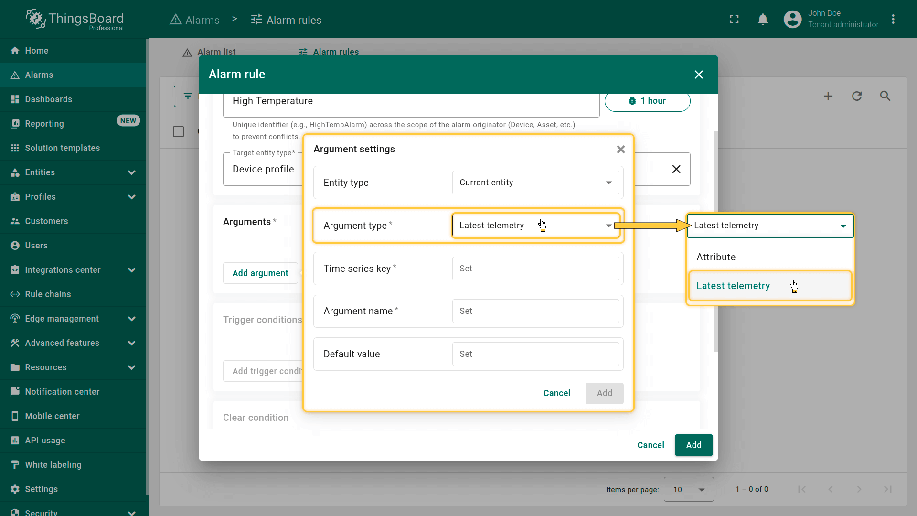
Task: Click the Time series key input
Action: click(535, 269)
